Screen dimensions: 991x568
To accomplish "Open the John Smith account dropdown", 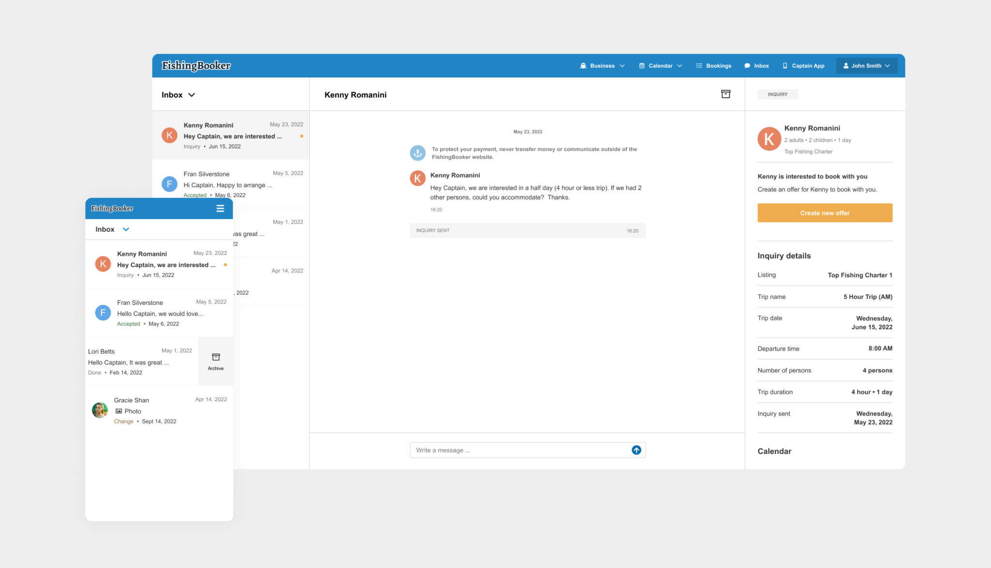I will [x=866, y=65].
